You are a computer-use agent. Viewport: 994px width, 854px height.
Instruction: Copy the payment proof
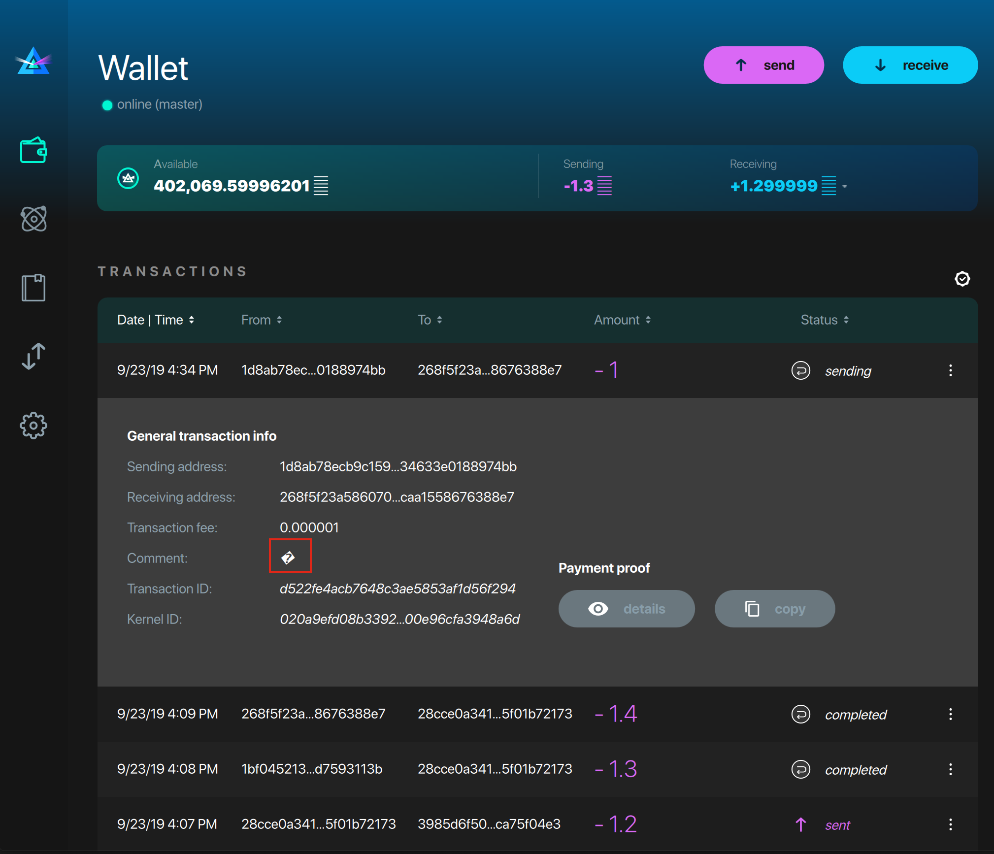[774, 609]
